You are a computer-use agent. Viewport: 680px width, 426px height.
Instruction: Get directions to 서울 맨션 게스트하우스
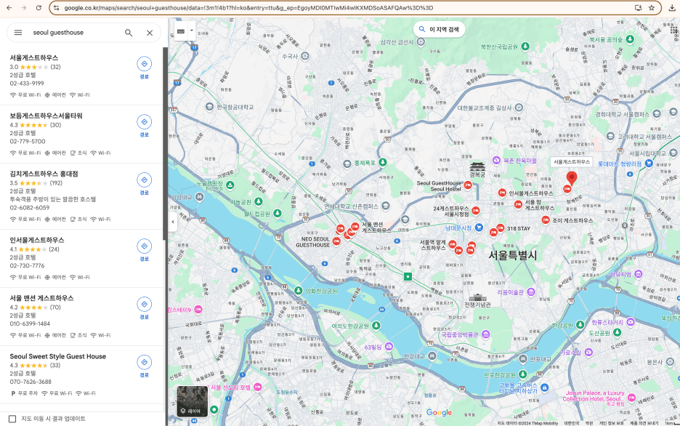tap(145, 304)
